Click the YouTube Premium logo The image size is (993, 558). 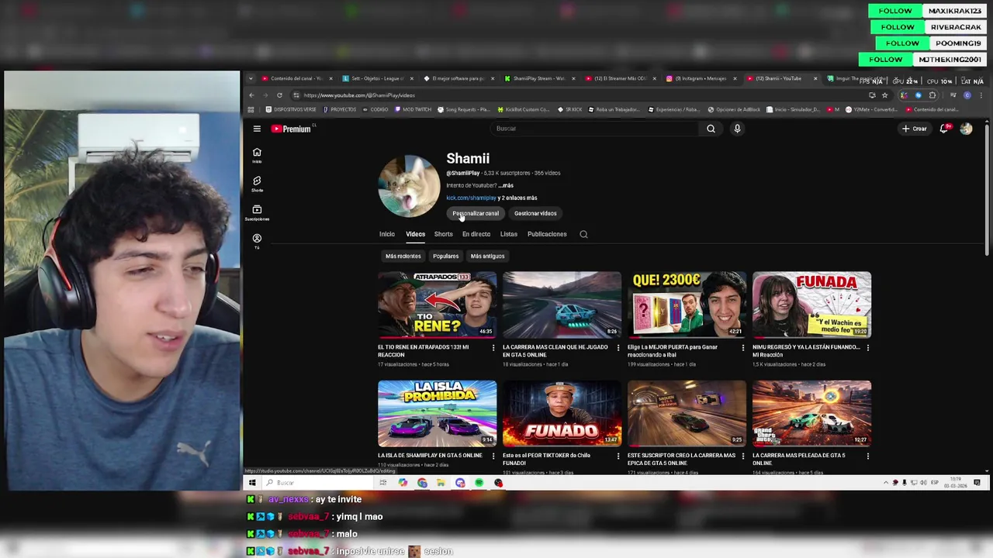pos(291,129)
